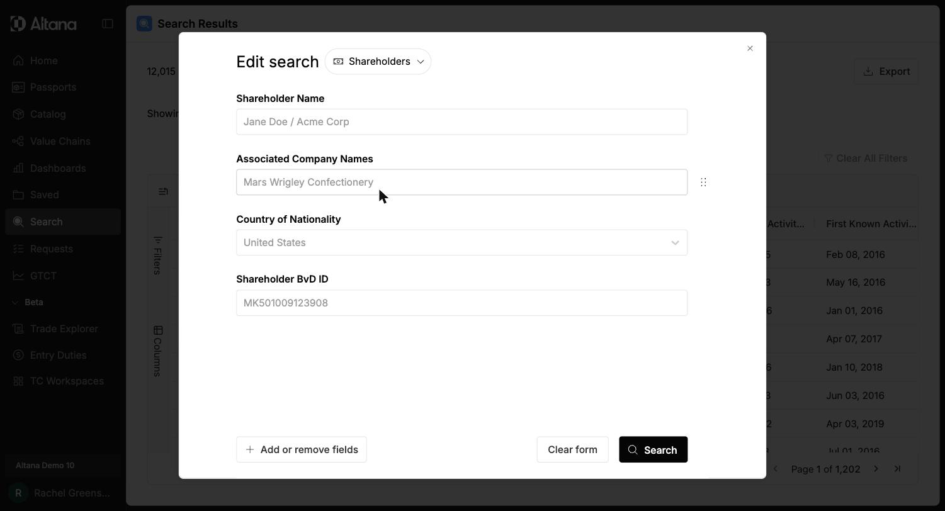Click the Associated Company Names field
945x511 pixels.
pyautogui.click(x=461, y=182)
